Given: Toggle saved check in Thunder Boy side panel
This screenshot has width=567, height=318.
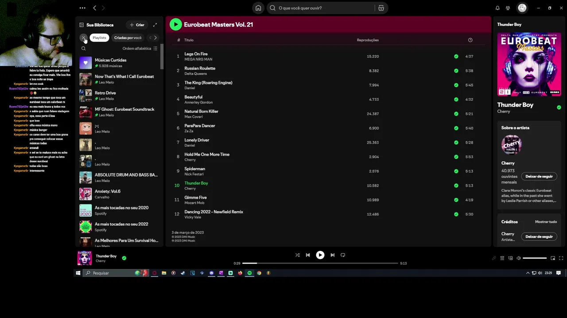Looking at the screenshot, I should [x=559, y=107].
